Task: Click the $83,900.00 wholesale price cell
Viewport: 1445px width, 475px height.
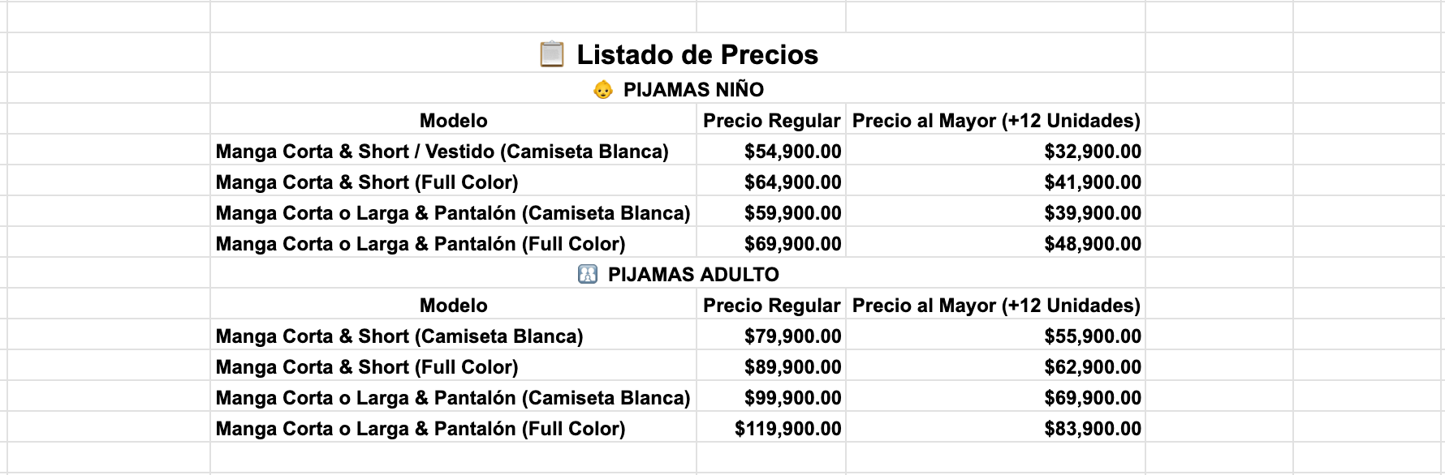Action: point(1092,429)
